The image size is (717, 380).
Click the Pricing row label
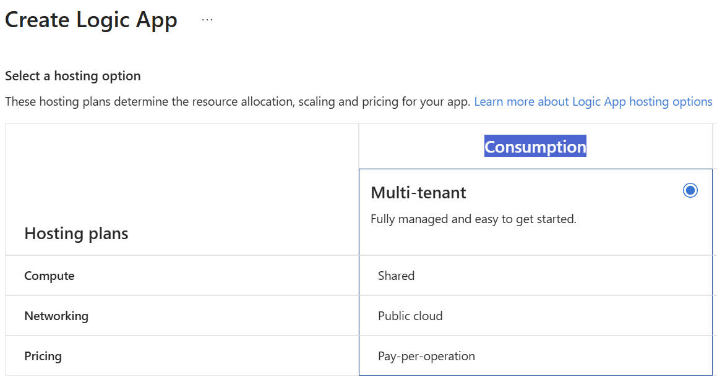point(43,357)
